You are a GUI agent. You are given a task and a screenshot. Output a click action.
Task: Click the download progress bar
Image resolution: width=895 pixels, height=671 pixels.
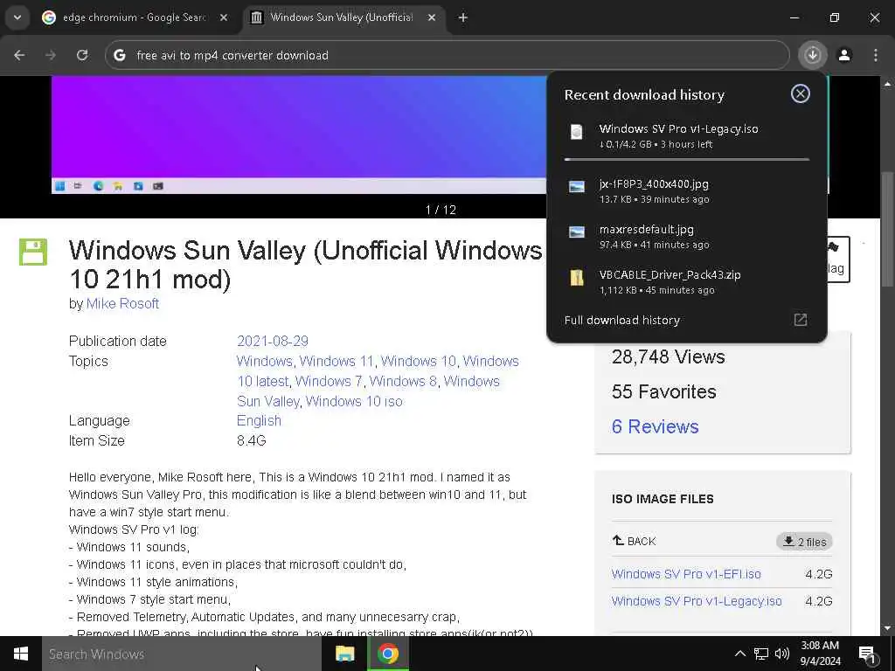coord(687,159)
